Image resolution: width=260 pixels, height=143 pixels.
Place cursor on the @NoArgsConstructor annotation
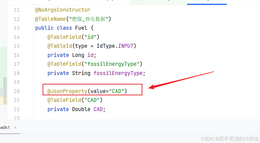click(62, 10)
